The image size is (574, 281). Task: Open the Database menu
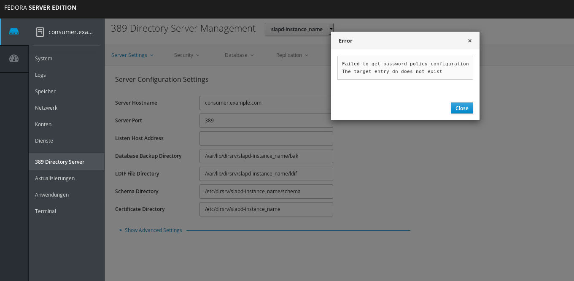239,55
